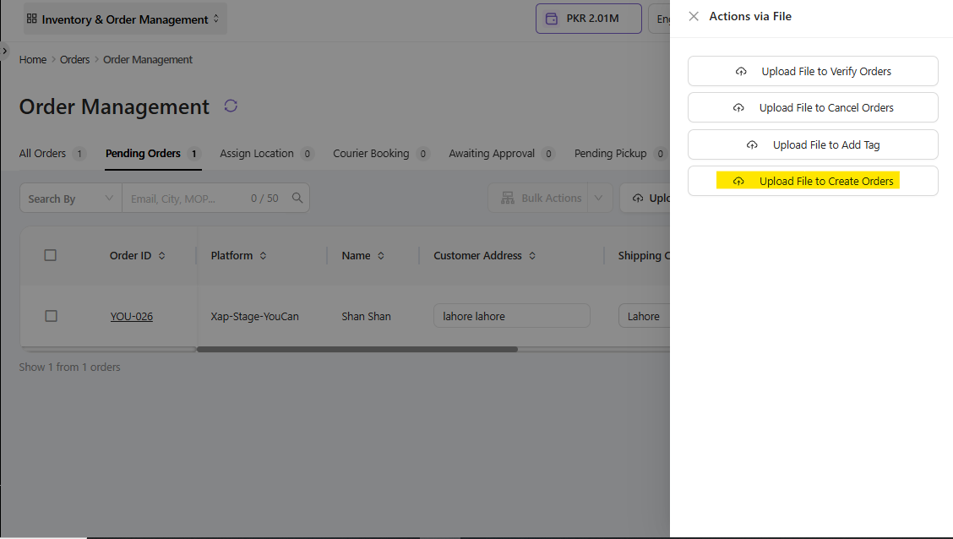953x539 pixels.
Task: Sort by Name column arrows
Action: pos(381,256)
